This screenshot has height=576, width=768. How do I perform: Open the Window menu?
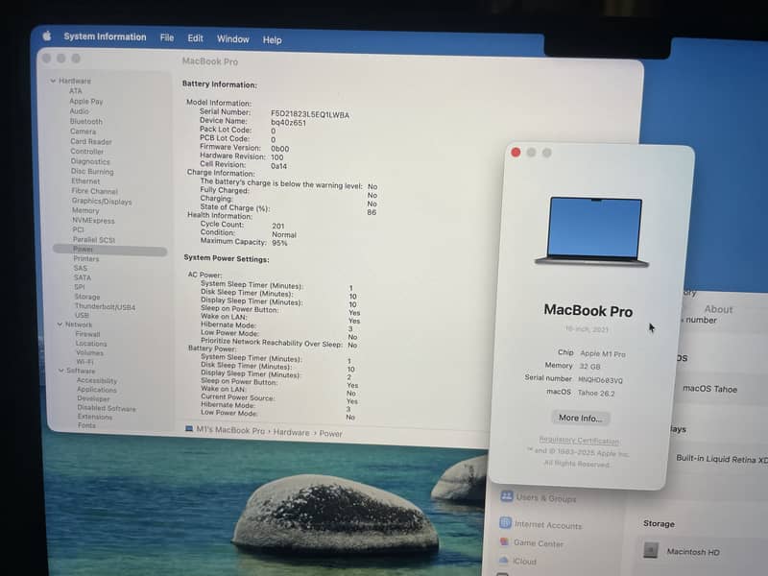[x=232, y=39]
